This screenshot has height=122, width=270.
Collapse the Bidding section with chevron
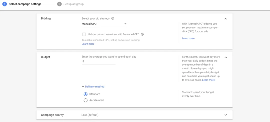[x=226, y=19]
